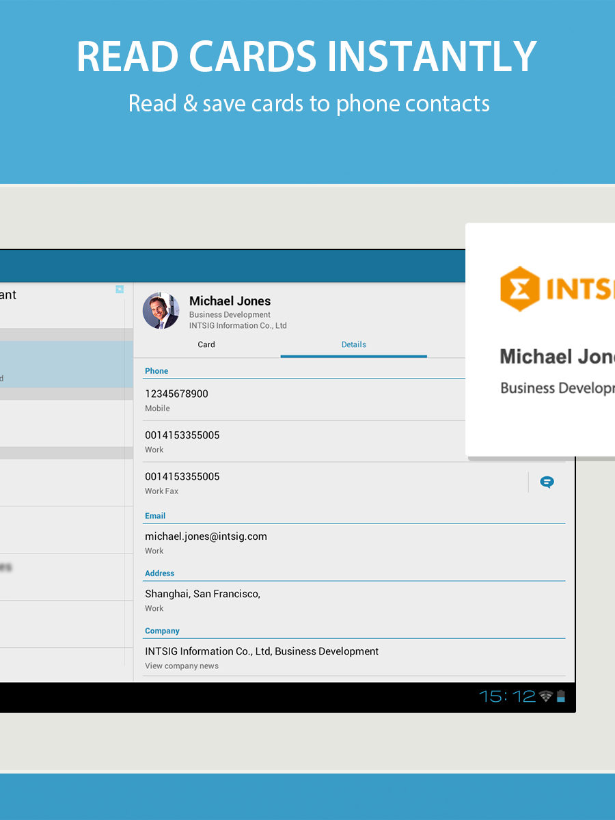
Task: Tap the 15:12 clock in the status bar
Action: [x=507, y=696]
